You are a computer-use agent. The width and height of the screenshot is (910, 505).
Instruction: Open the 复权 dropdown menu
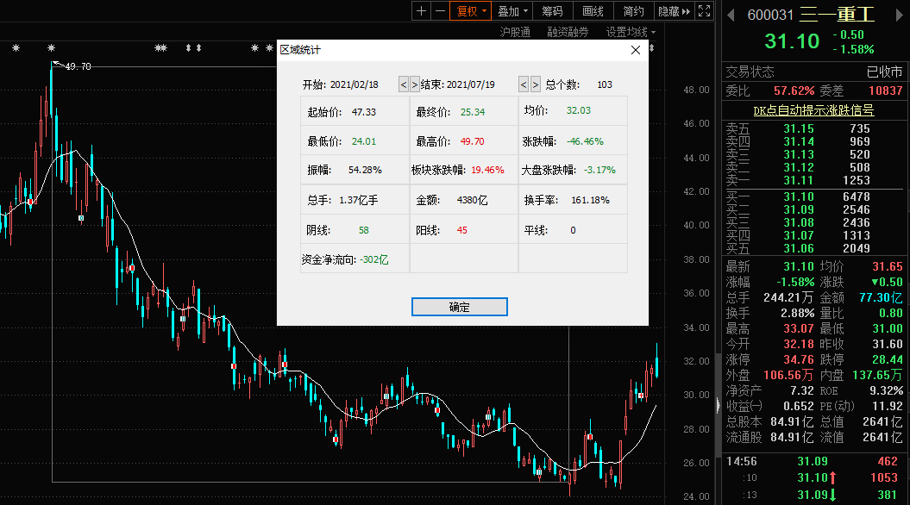486,11
